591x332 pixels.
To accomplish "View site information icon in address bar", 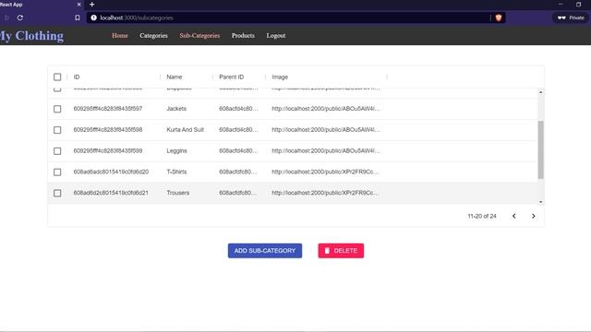I will tap(93, 18).
